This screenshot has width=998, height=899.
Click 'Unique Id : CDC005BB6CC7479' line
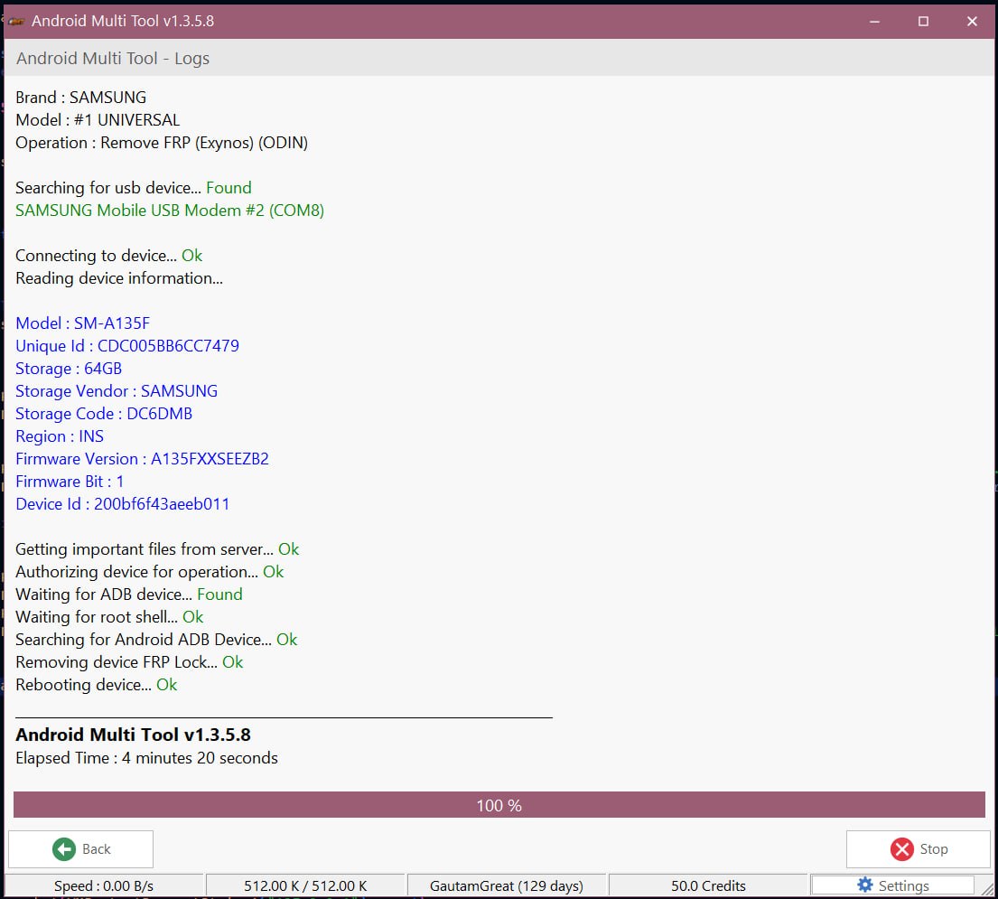[127, 346]
